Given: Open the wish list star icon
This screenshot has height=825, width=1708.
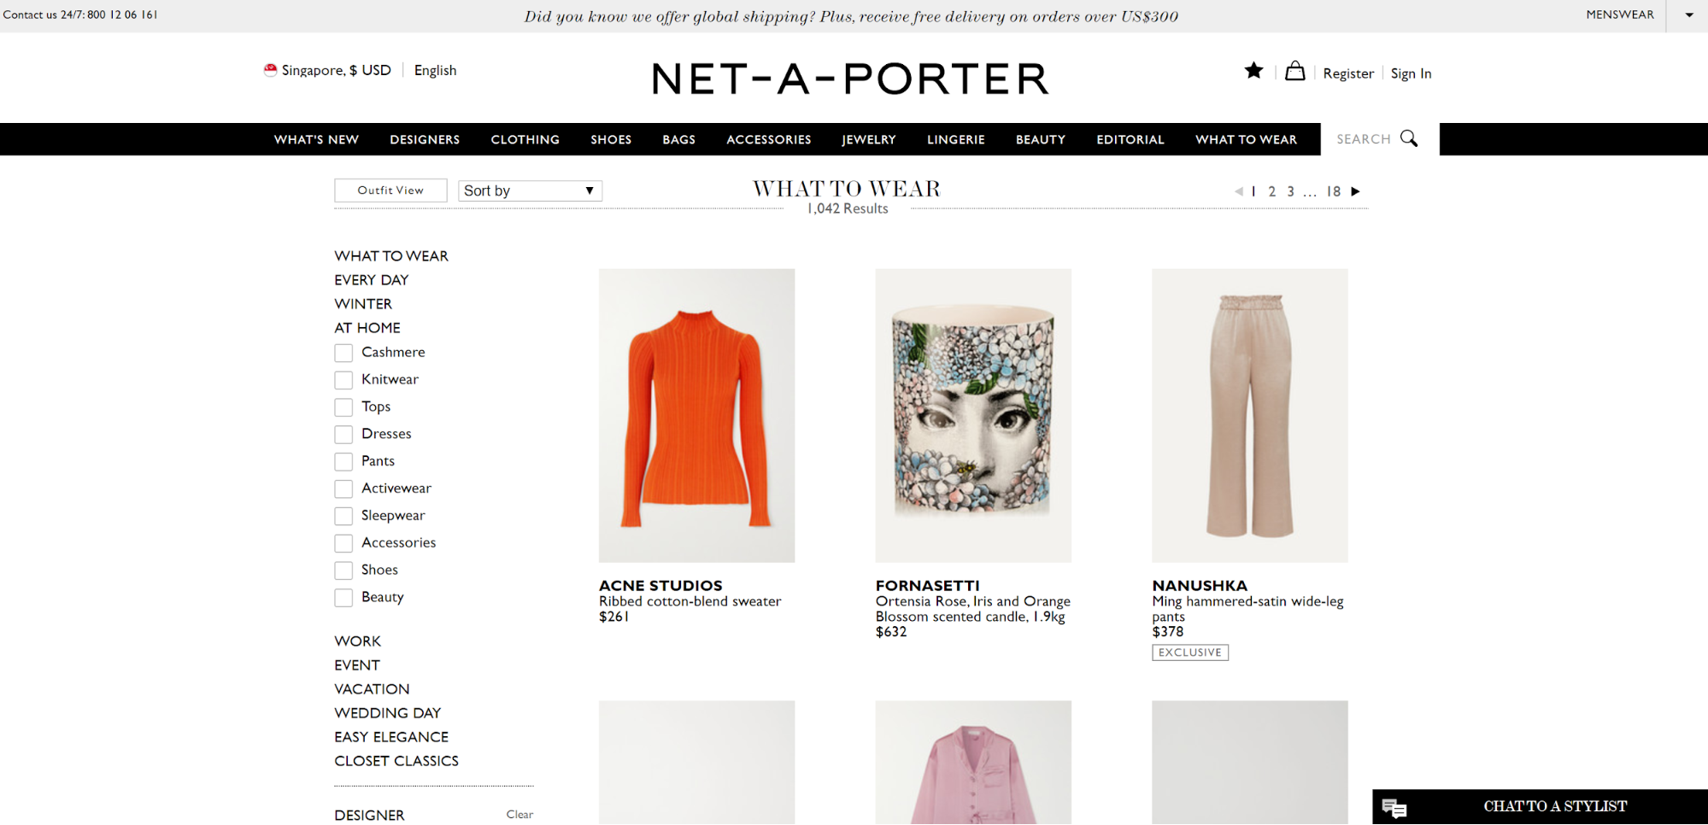Looking at the screenshot, I should pos(1253,71).
